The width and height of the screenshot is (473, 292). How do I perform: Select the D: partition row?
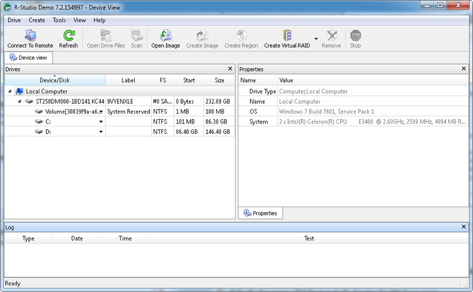[120, 132]
